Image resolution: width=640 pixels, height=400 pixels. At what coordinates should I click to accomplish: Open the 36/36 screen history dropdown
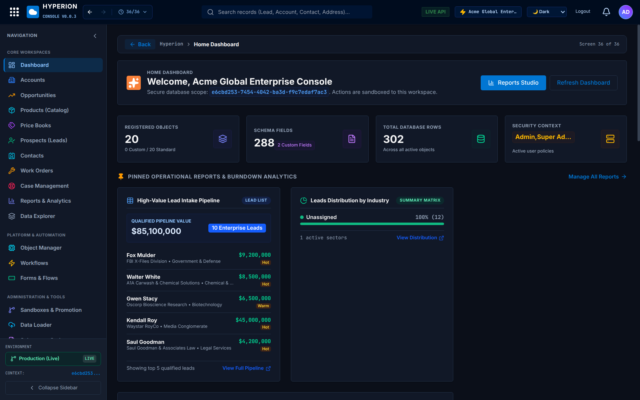133,12
